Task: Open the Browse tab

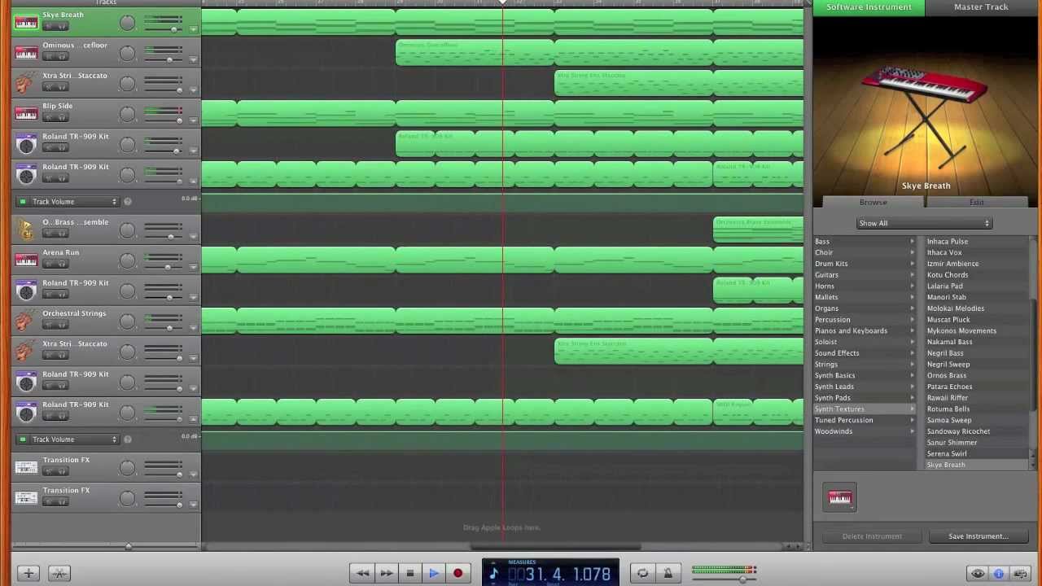Action: (x=873, y=202)
